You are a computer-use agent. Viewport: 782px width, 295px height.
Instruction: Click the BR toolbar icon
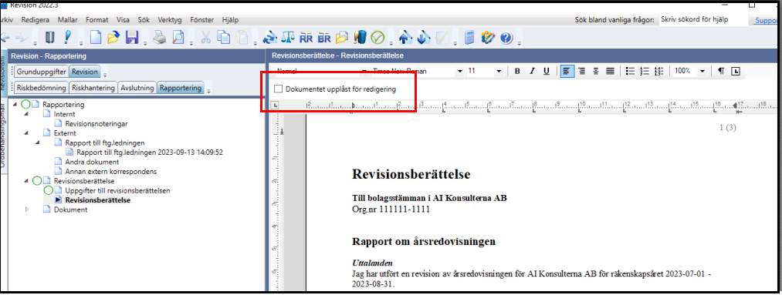pos(324,37)
